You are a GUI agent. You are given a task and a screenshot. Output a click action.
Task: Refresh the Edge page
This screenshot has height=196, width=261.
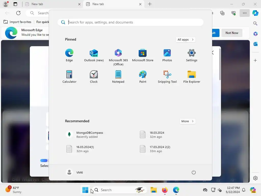(x=18, y=13)
